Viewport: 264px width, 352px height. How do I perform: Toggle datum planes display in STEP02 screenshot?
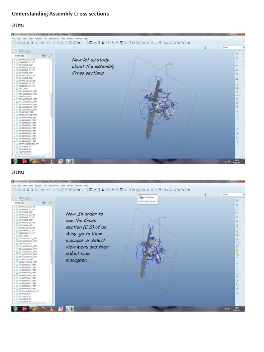click(166, 190)
